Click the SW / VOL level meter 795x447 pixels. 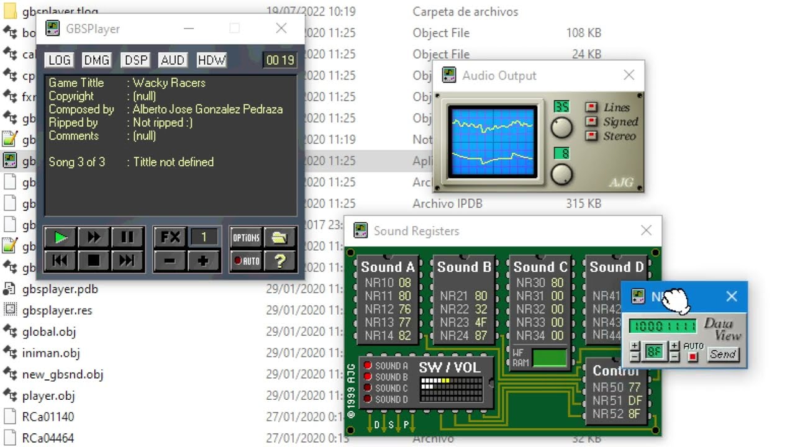451,389
